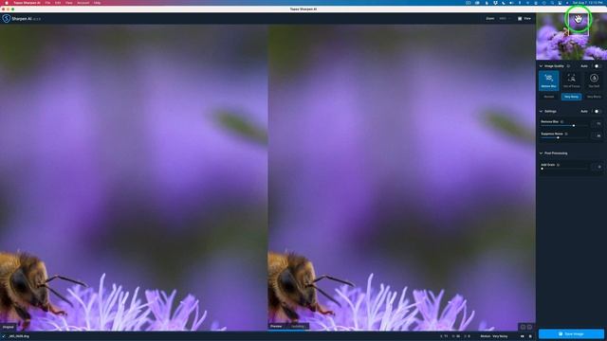Image resolution: width=607 pixels, height=341 pixels.
Task: Open the File menu
Action: (x=47, y=3)
